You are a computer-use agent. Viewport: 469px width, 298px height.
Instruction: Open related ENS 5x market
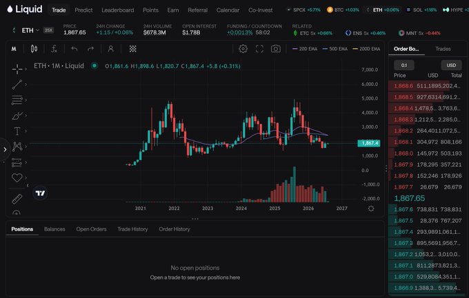pos(366,33)
